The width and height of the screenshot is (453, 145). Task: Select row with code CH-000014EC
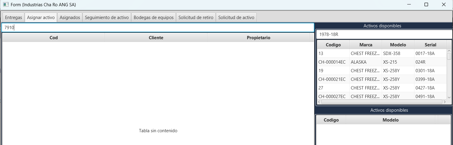(x=382, y=62)
